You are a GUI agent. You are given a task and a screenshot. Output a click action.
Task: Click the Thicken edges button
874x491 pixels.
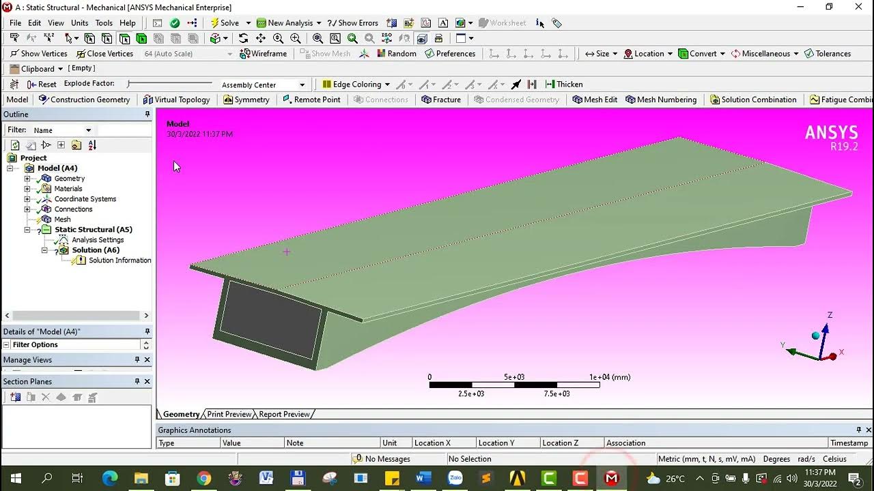[x=563, y=84]
